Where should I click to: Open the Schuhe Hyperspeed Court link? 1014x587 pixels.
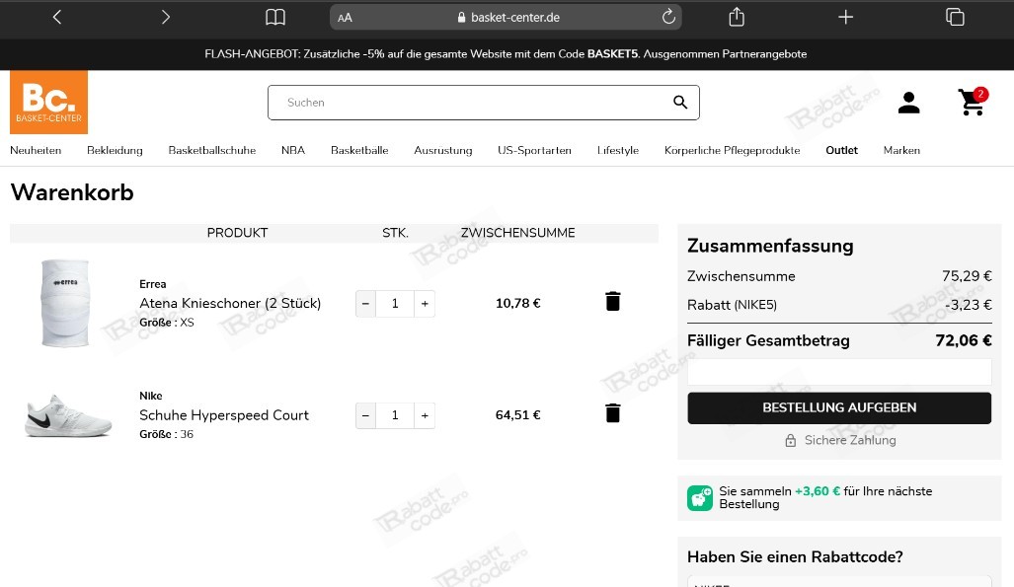pyautogui.click(x=224, y=415)
